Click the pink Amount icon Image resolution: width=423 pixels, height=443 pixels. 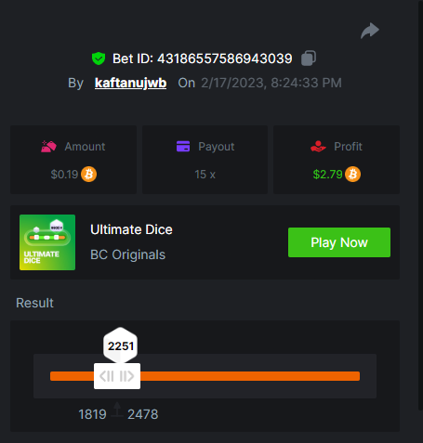click(x=48, y=147)
